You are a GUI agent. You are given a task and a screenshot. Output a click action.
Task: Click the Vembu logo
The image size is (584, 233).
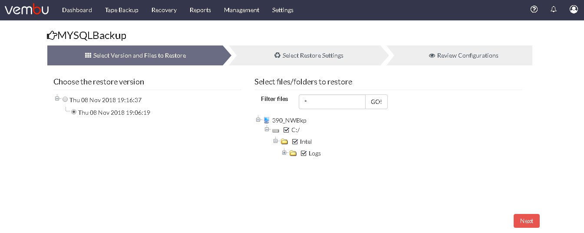[26, 9]
